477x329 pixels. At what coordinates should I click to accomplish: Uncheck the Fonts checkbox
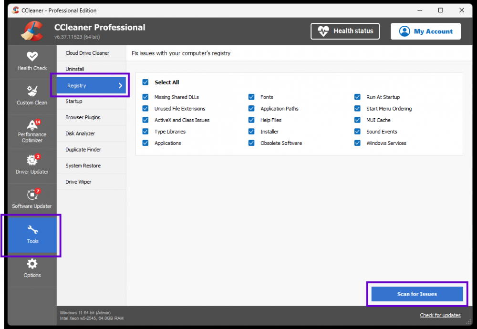(251, 97)
